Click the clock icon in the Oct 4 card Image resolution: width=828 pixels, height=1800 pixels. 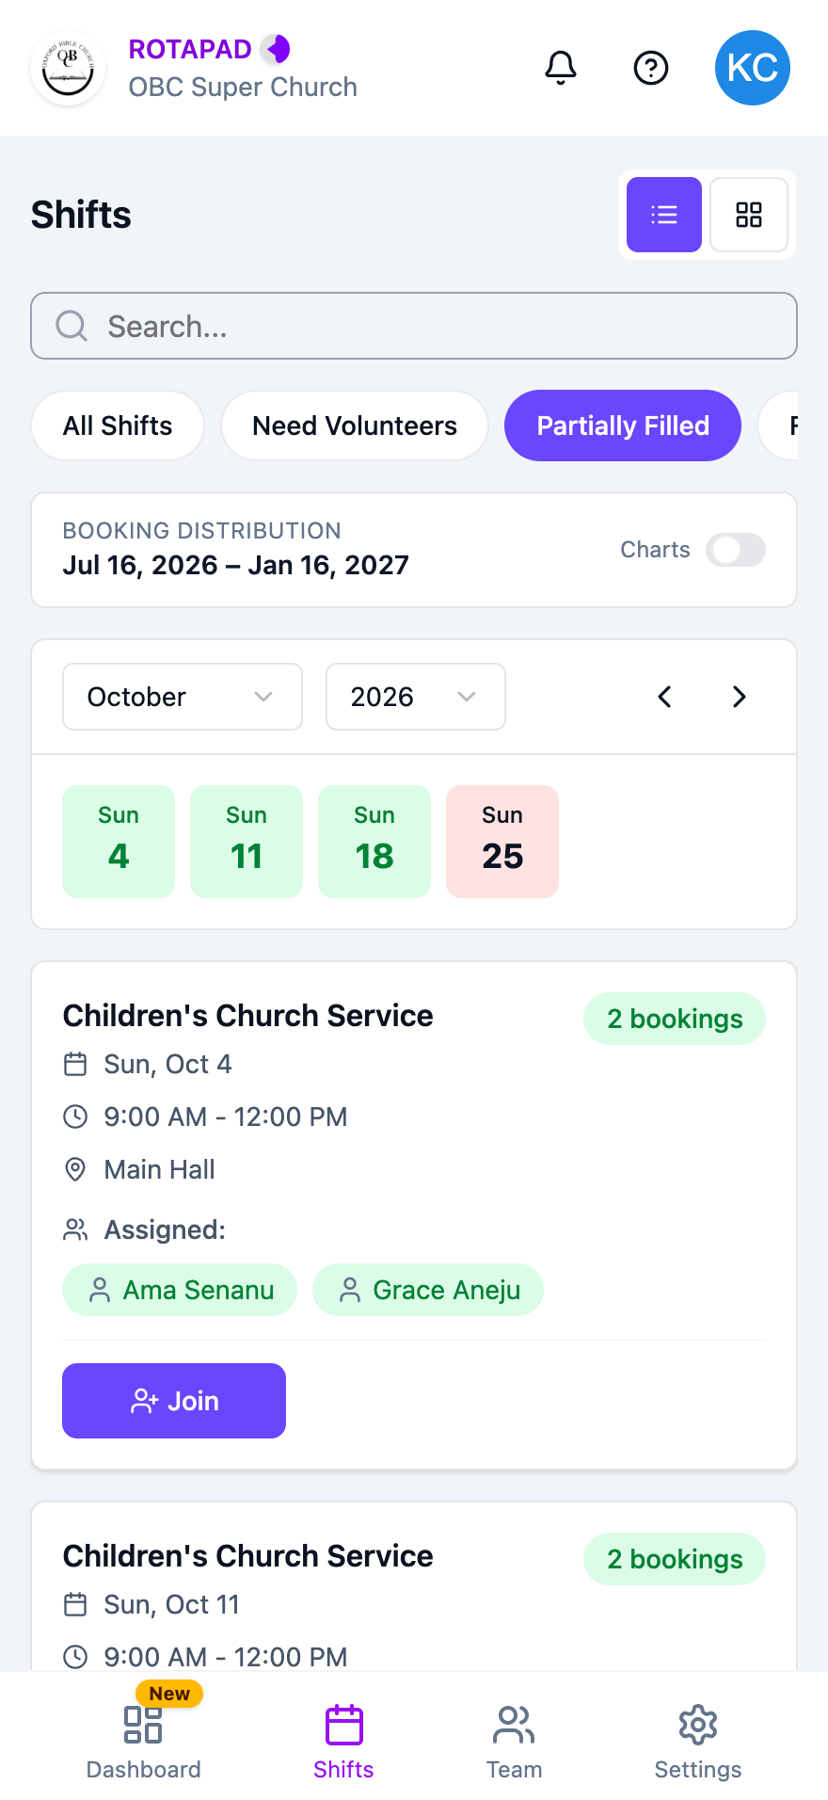[x=75, y=1117]
